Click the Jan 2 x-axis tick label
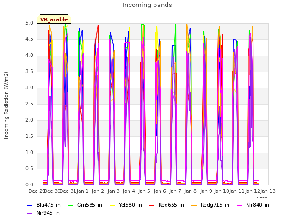 pyautogui.click(x=98, y=191)
